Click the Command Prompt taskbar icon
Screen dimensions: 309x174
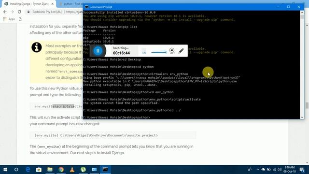(105, 170)
